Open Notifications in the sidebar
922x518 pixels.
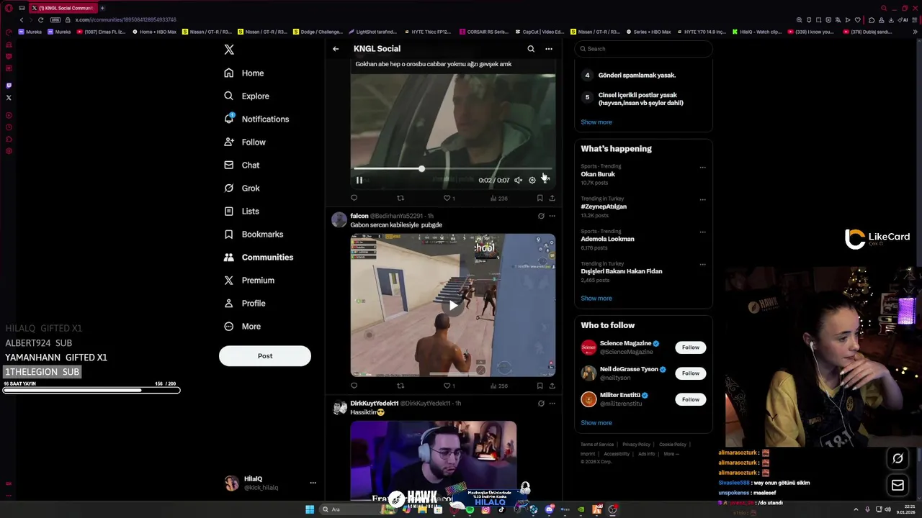(x=256, y=119)
